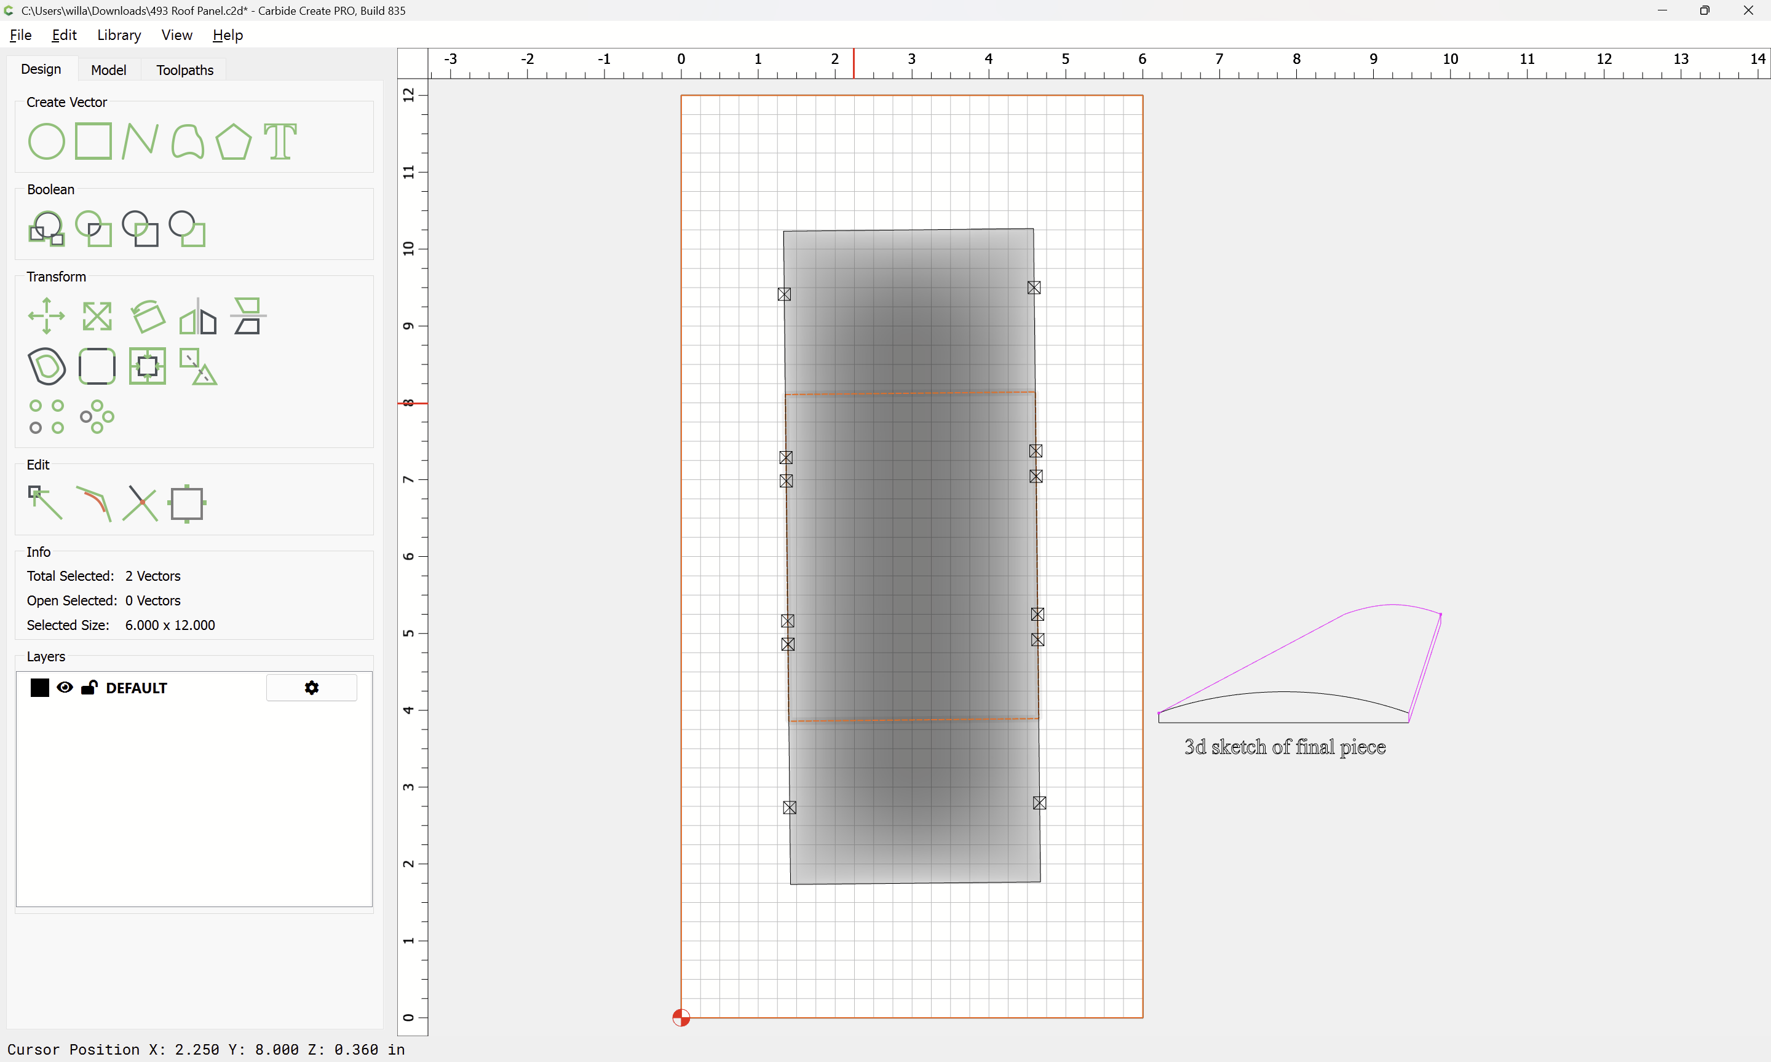
Task: Select the Mirror/Flip tool
Action: pos(197,316)
